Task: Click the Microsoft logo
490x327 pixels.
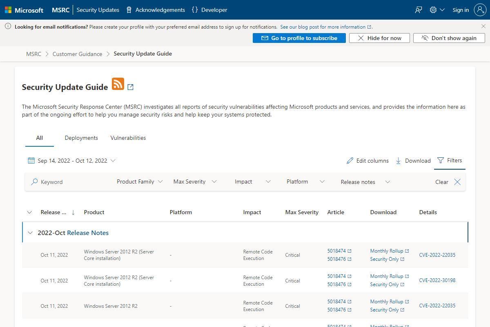Action: click(24, 10)
